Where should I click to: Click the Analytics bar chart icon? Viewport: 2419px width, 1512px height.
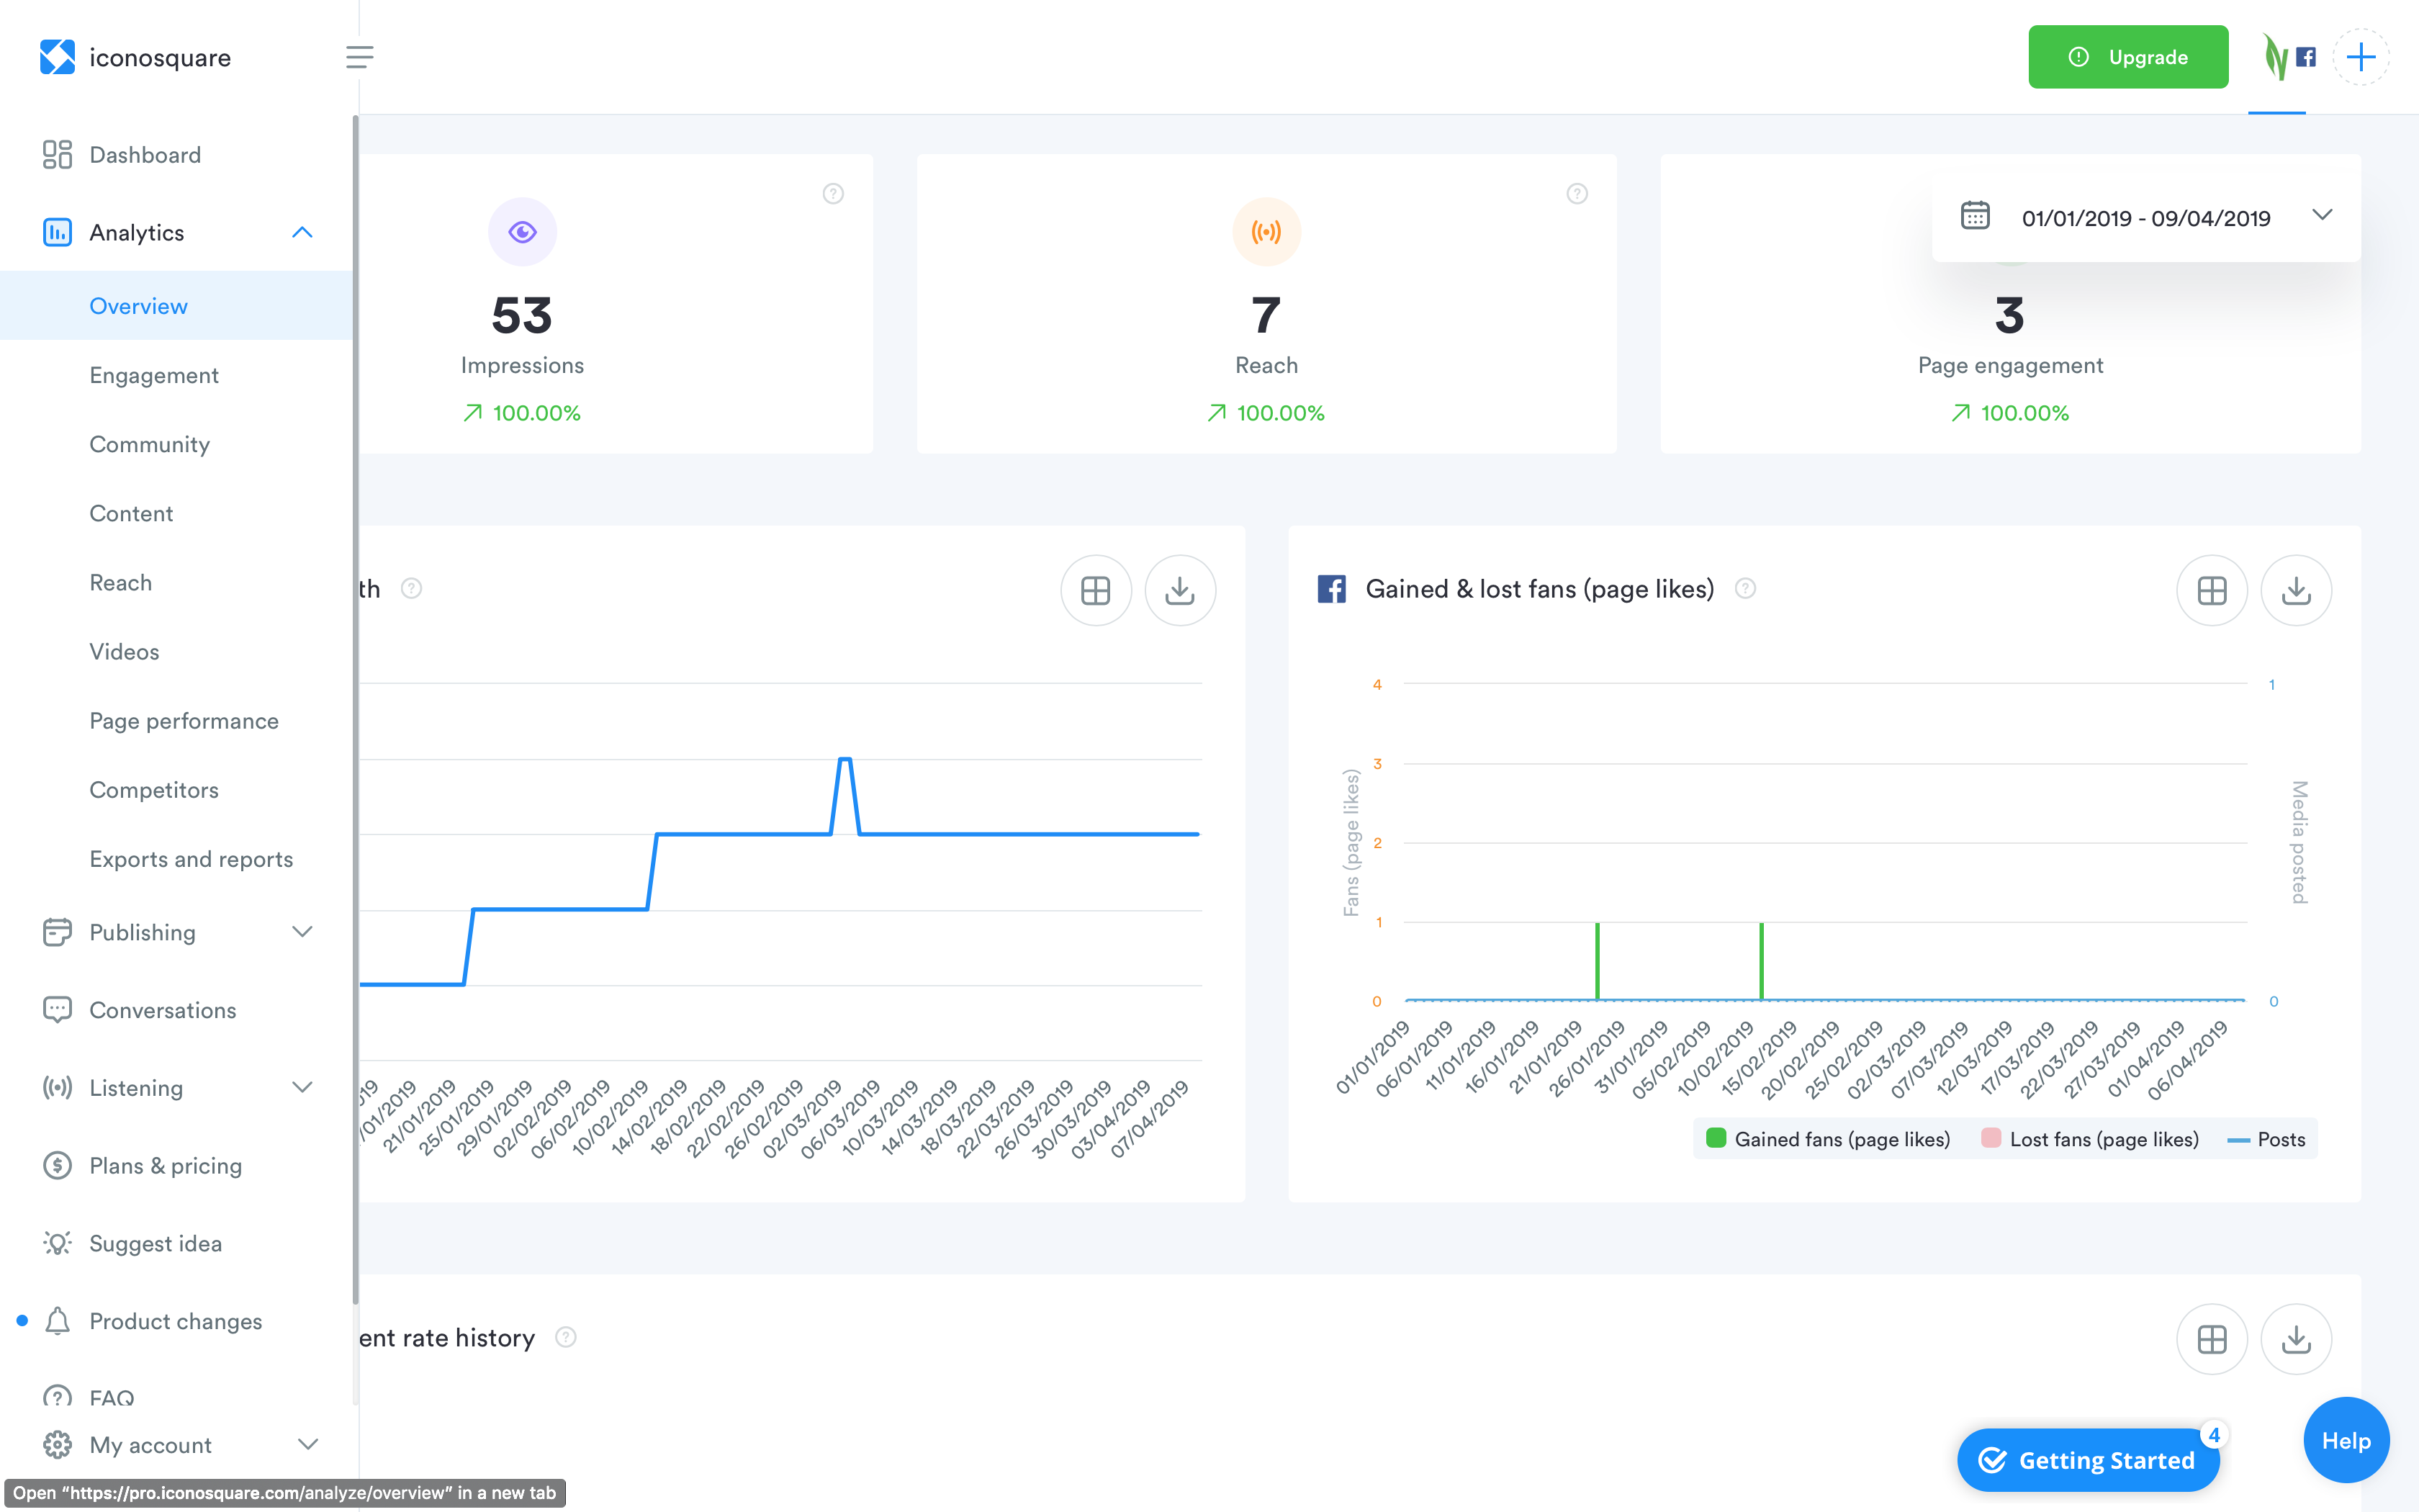click(58, 232)
